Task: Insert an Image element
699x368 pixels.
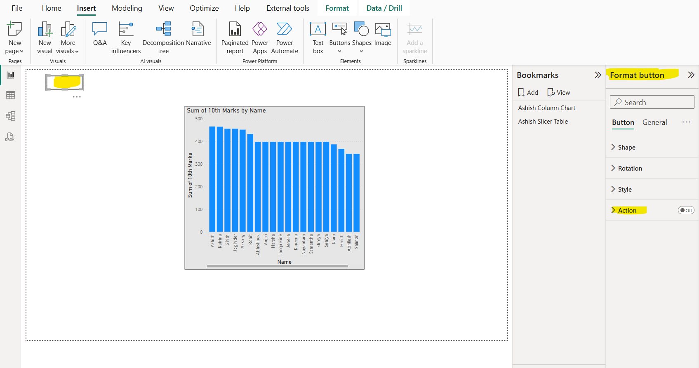Action: [x=383, y=34]
